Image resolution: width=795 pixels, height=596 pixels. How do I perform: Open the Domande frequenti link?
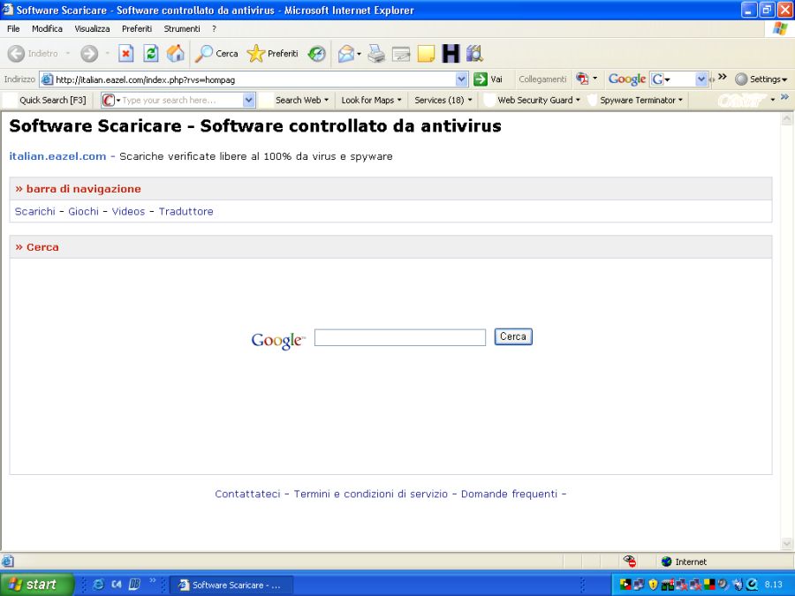tap(509, 494)
